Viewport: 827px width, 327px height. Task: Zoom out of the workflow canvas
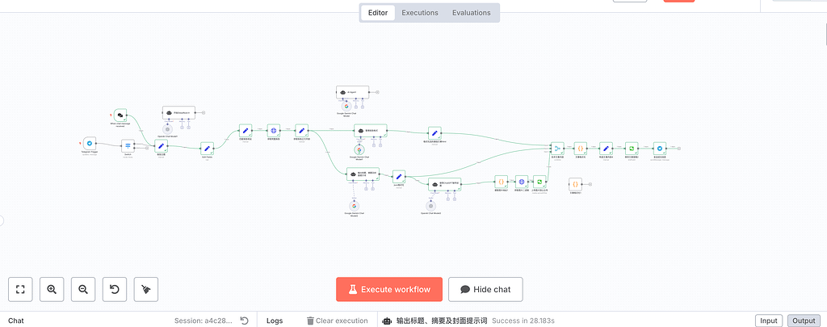[x=83, y=288]
